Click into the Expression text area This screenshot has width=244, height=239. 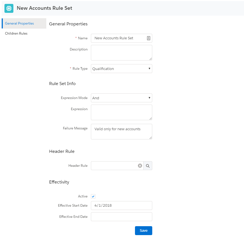pyautogui.click(x=122, y=112)
